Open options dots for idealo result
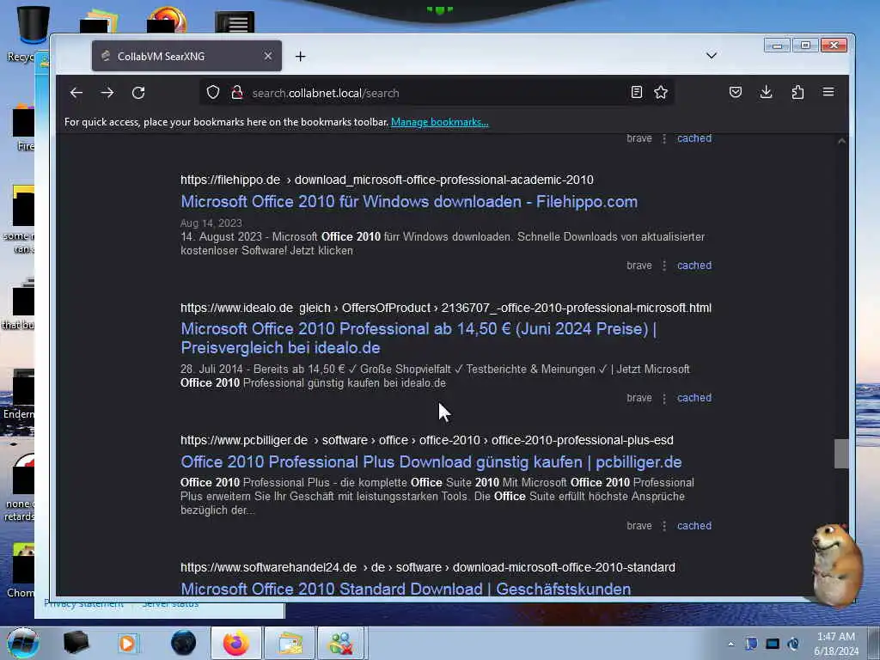The height and width of the screenshot is (660, 880). [x=664, y=398]
